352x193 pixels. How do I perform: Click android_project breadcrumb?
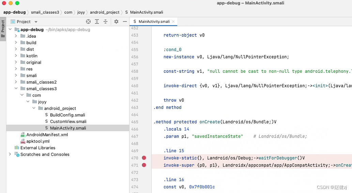[105, 12]
